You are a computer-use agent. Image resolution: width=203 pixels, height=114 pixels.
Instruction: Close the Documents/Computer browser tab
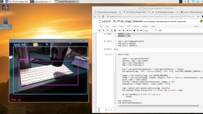click(120, 12)
